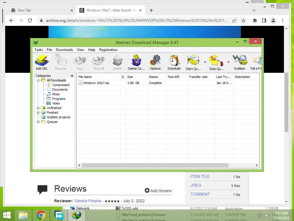Click the JPEG download option link
The width and height of the screenshot is (294, 221).
pos(196,186)
